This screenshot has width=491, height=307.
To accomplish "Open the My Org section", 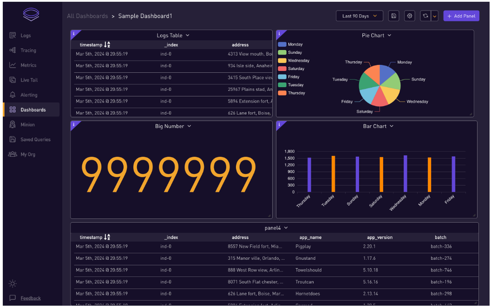I will pos(27,154).
